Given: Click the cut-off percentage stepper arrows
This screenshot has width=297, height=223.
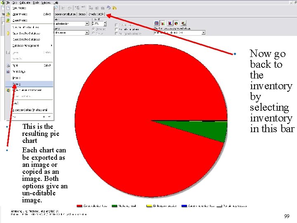Looking at the screenshot, I should click(105, 24).
